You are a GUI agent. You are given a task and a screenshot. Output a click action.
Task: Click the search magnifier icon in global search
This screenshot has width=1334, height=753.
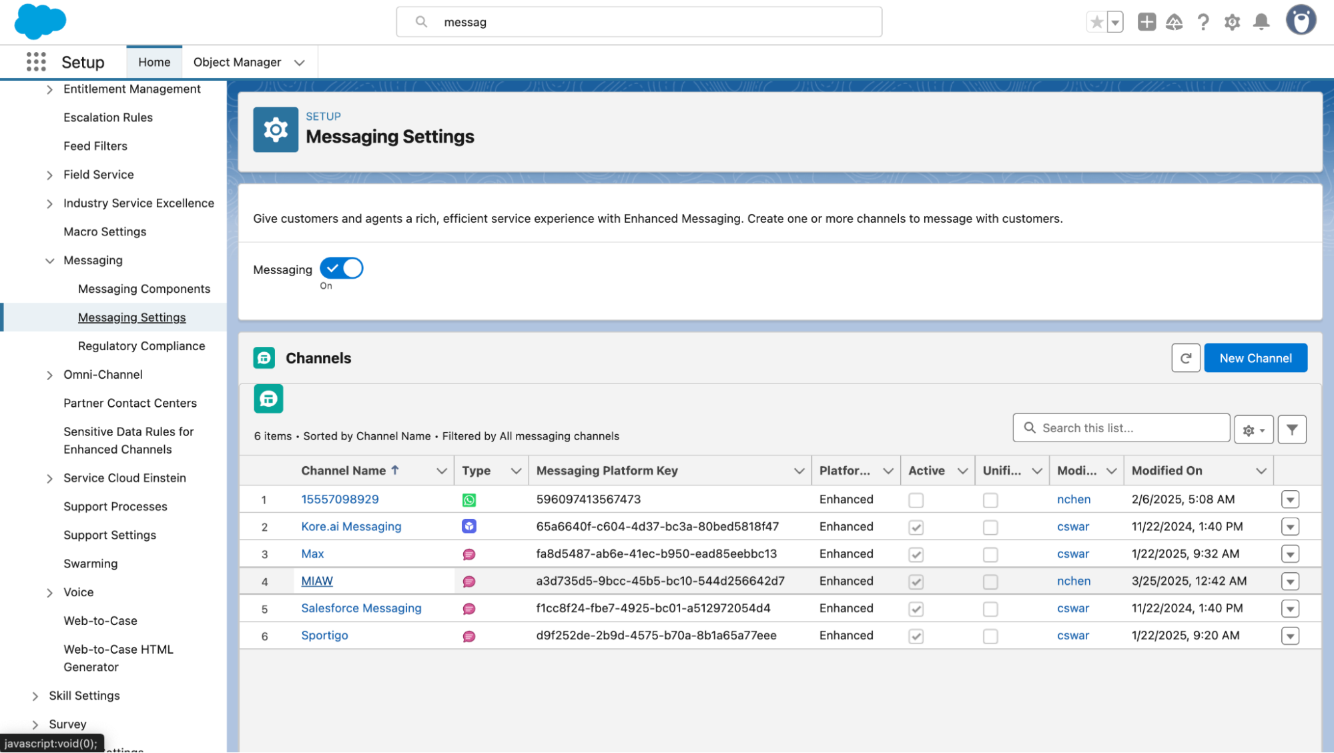pos(421,22)
